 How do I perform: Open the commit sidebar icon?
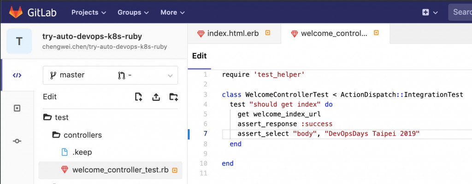coord(17,141)
